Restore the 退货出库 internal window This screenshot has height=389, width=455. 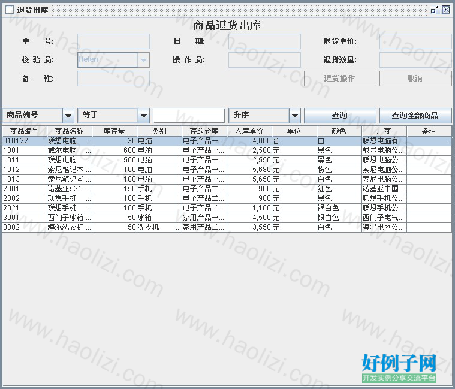[x=435, y=10]
